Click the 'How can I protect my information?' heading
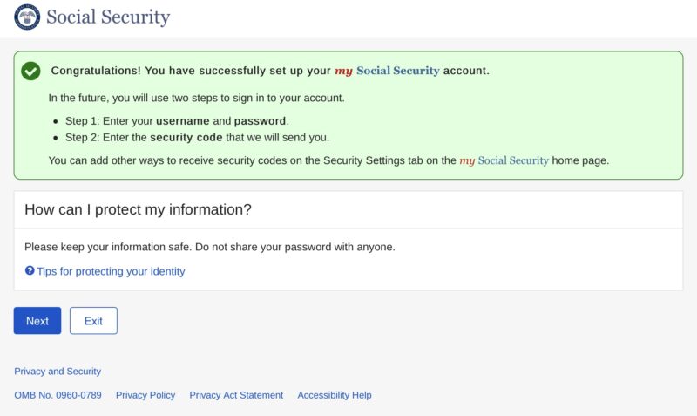Screen dimensions: 697x416 click(138, 209)
